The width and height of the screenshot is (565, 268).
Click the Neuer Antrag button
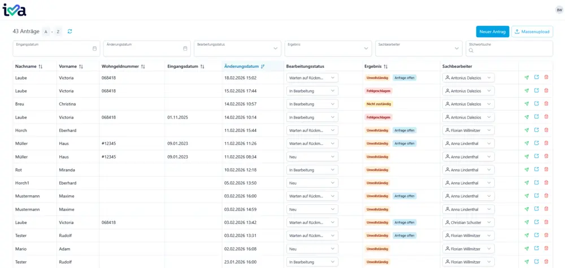[492, 32]
